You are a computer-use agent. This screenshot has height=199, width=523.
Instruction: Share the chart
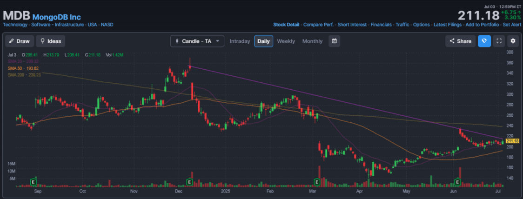pyautogui.click(x=460, y=41)
